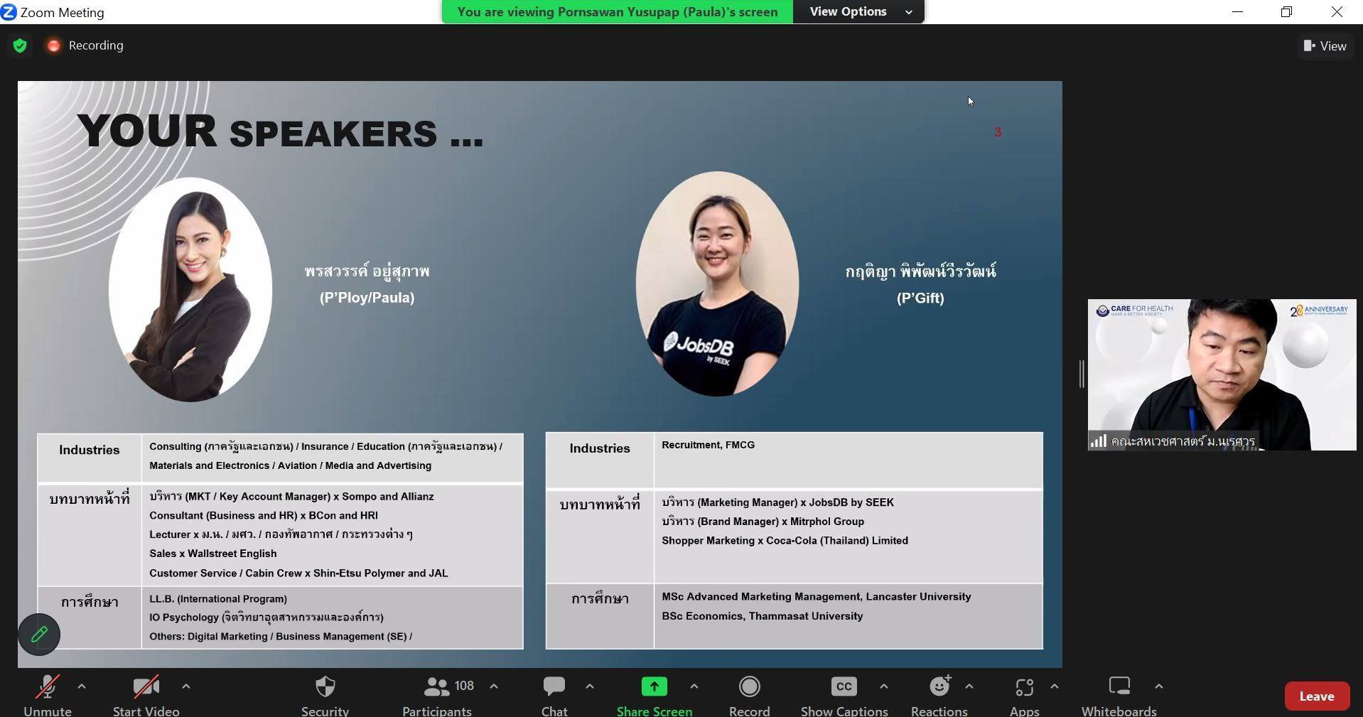Open Participants panel

pos(437,695)
